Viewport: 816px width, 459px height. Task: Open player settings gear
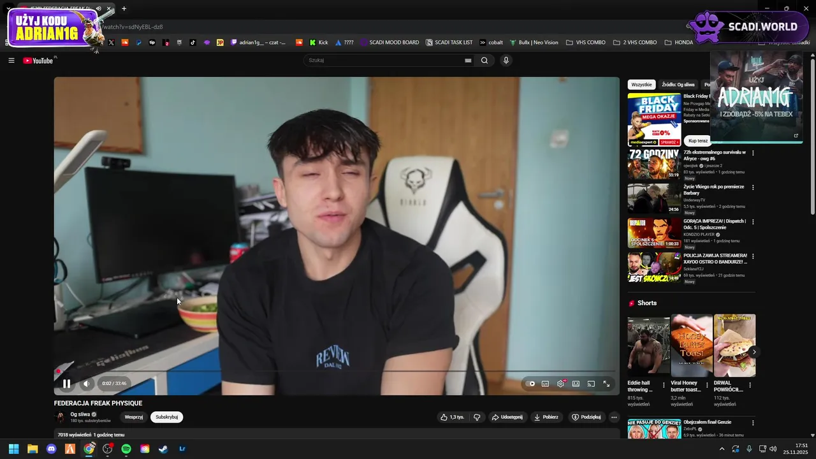[x=561, y=384]
